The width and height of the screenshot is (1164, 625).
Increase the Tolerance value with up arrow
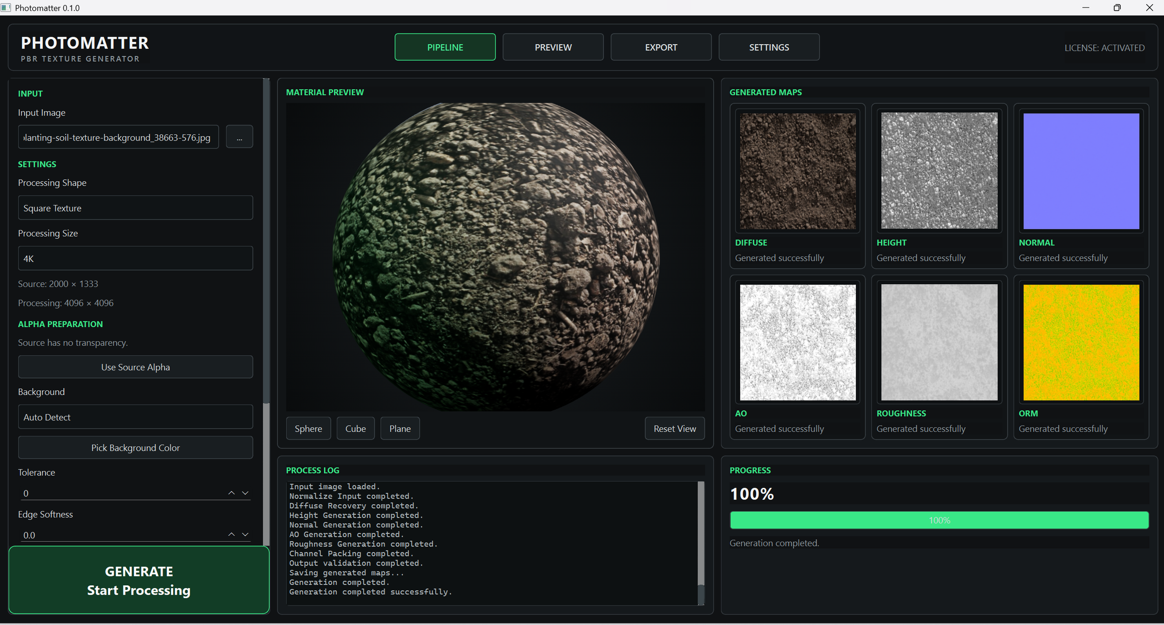coord(231,493)
